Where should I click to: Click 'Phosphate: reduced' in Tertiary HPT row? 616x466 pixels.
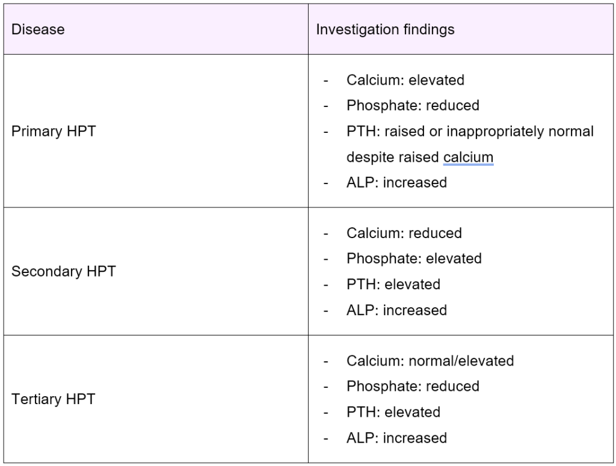(x=413, y=386)
